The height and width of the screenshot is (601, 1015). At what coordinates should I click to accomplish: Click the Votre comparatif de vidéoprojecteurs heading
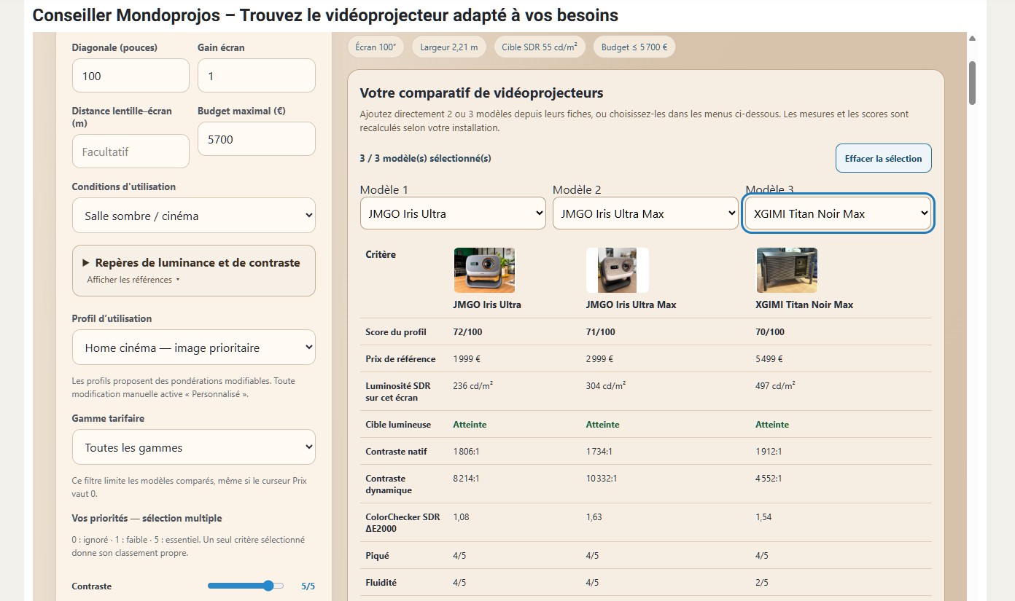coord(481,93)
